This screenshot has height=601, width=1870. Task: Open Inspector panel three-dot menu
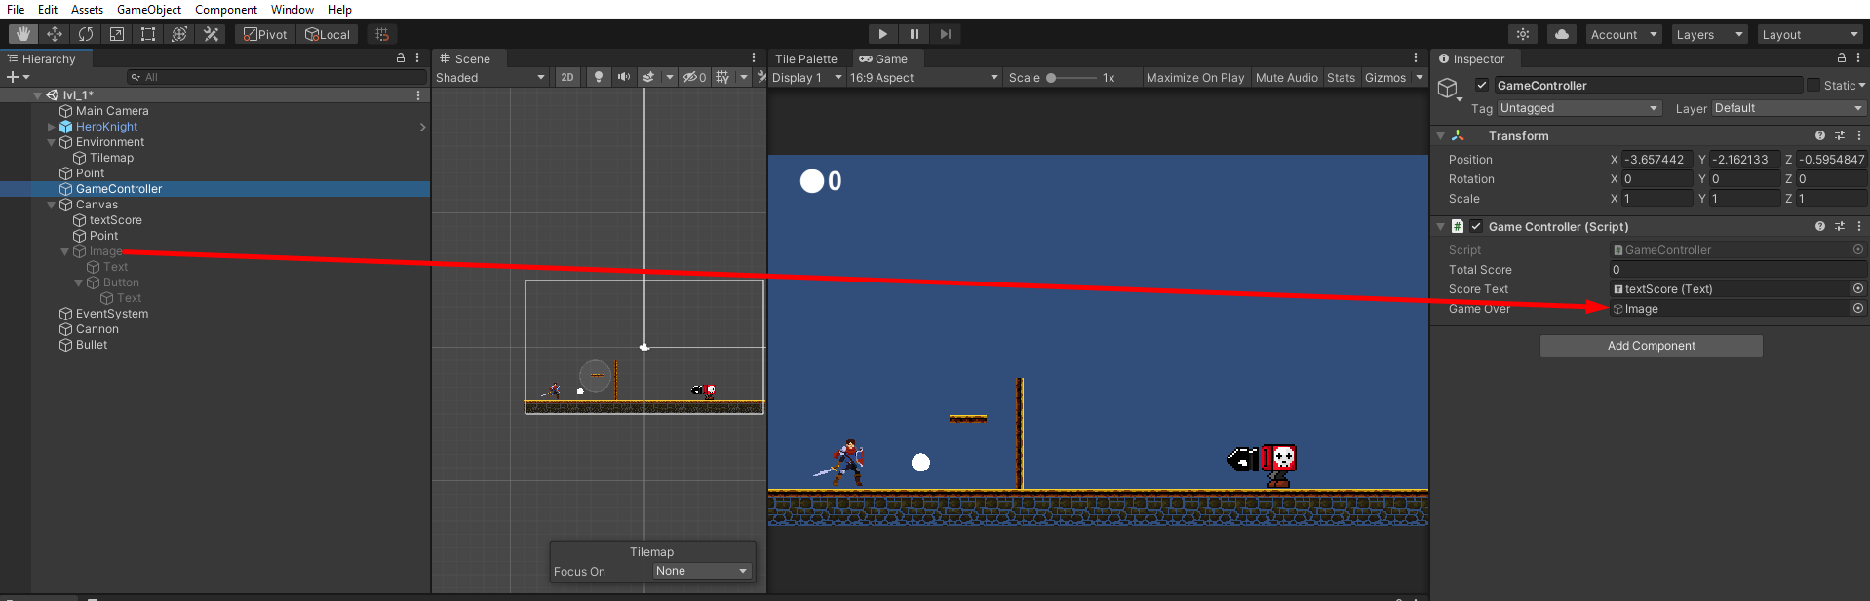(1858, 58)
